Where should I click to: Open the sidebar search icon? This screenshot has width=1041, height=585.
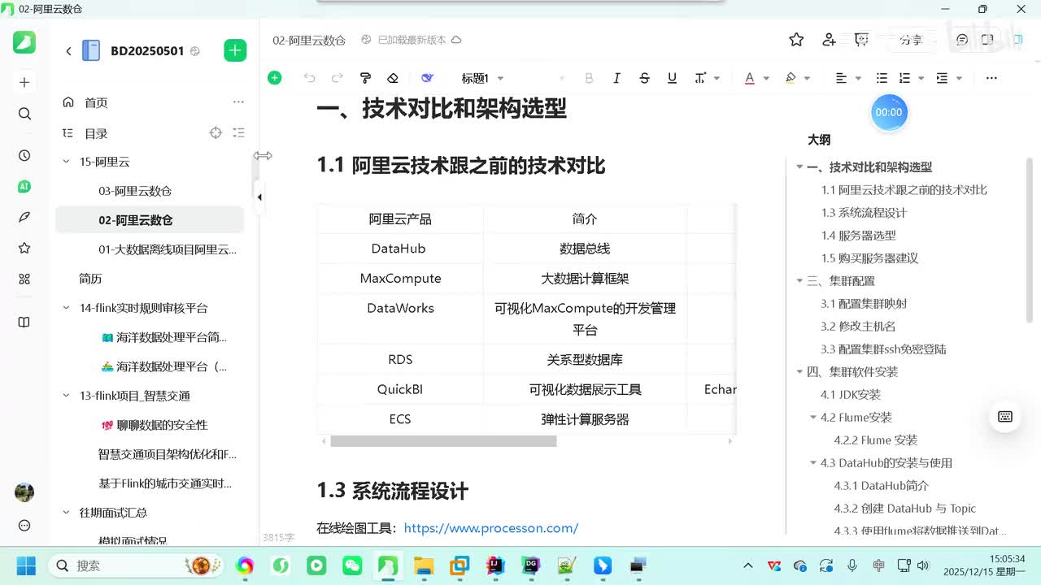(24, 114)
